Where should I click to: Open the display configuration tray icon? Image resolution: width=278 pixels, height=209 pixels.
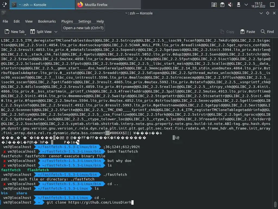(214, 5)
